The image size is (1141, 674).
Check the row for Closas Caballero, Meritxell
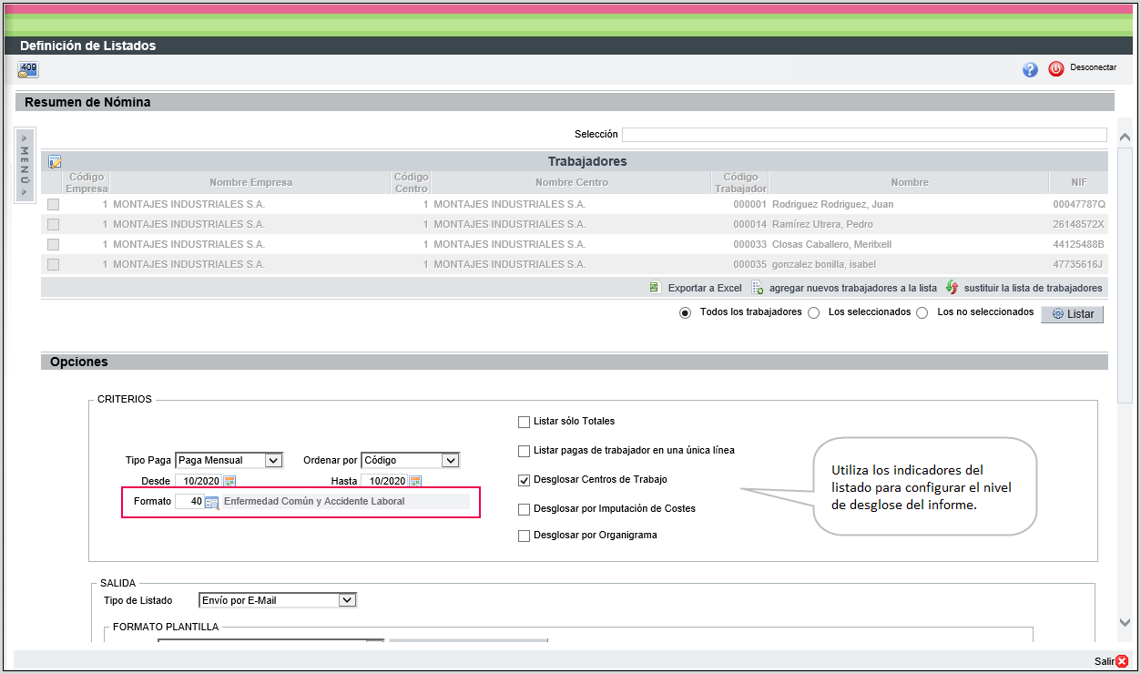[53, 244]
